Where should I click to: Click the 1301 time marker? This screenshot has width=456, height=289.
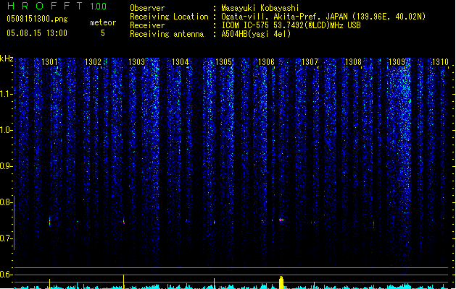pyautogui.click(x=49, y=62)
